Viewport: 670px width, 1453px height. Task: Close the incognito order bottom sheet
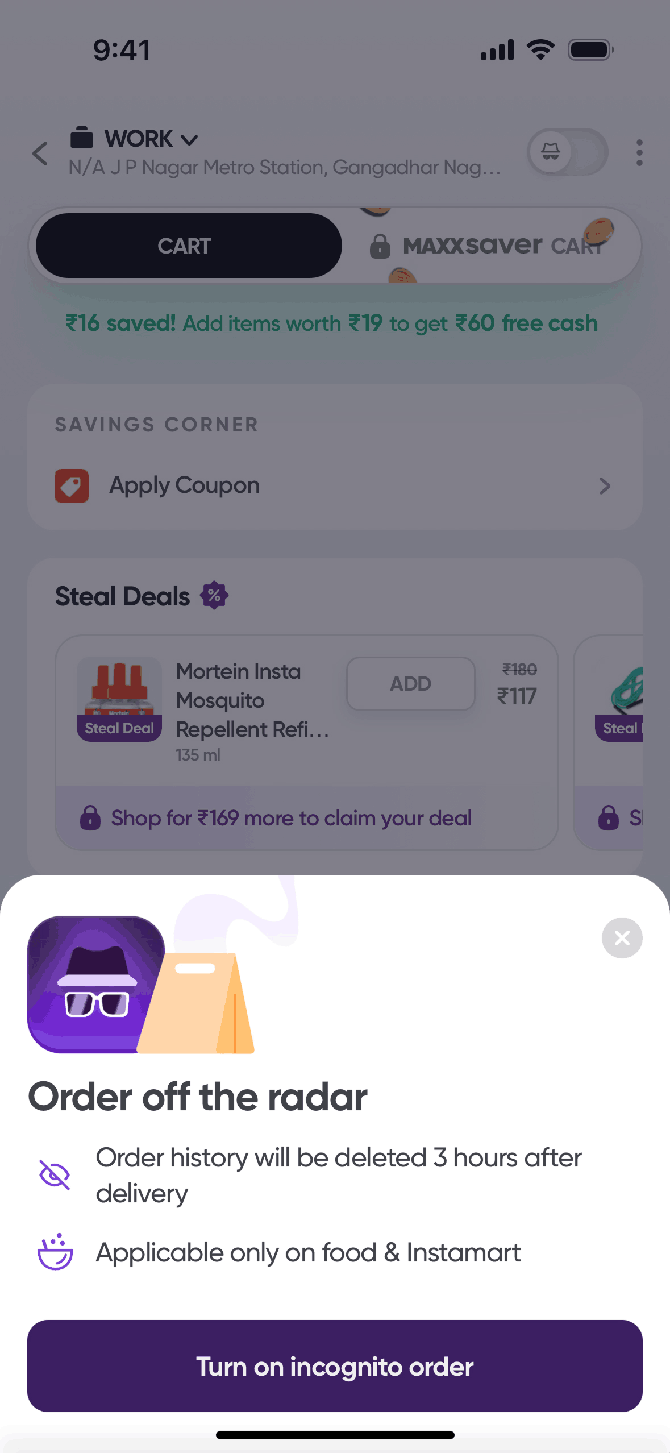[622, 937]
